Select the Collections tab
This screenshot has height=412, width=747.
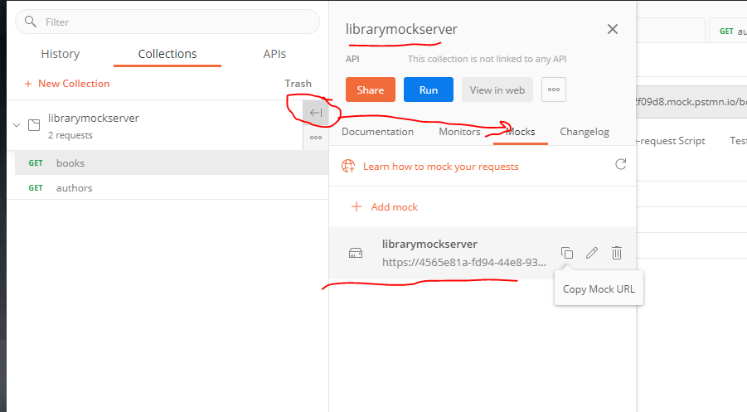[167, 54]
